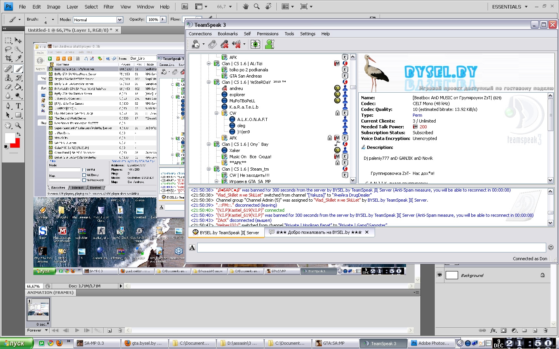The image size is (559, 349).
Task: Open Opacity slider popup arrow
Action: click(163, 19)
